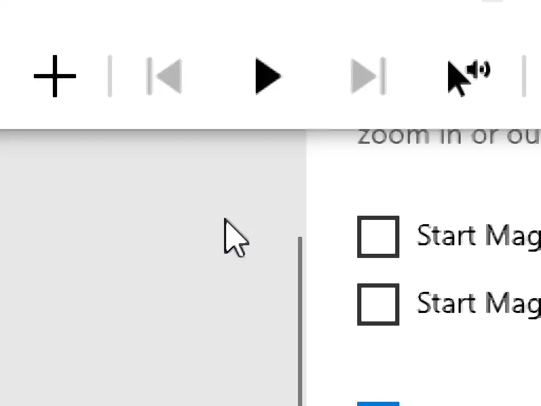
Task: Activate the 'read from here' cursor-speaker icon
Action: [x=468, y=78]
